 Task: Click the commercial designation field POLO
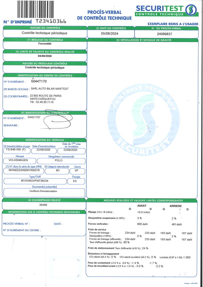click(61, 161)
